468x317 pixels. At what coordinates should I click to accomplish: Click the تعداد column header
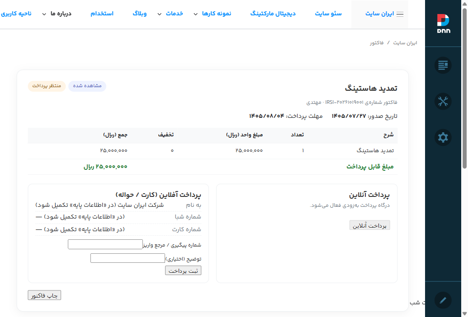pyautogui.click(x=297, y=135)
